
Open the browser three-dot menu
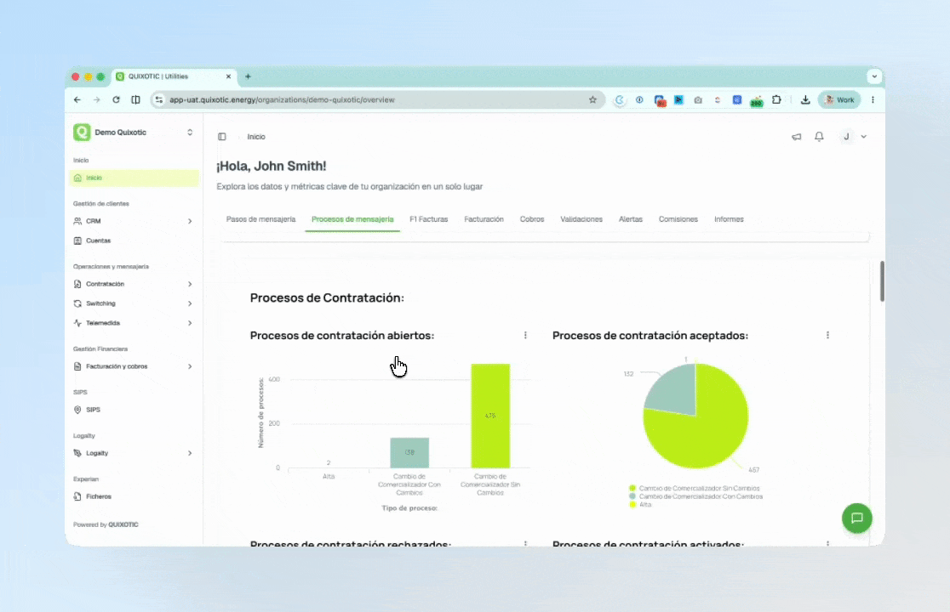tap(873, 100)
